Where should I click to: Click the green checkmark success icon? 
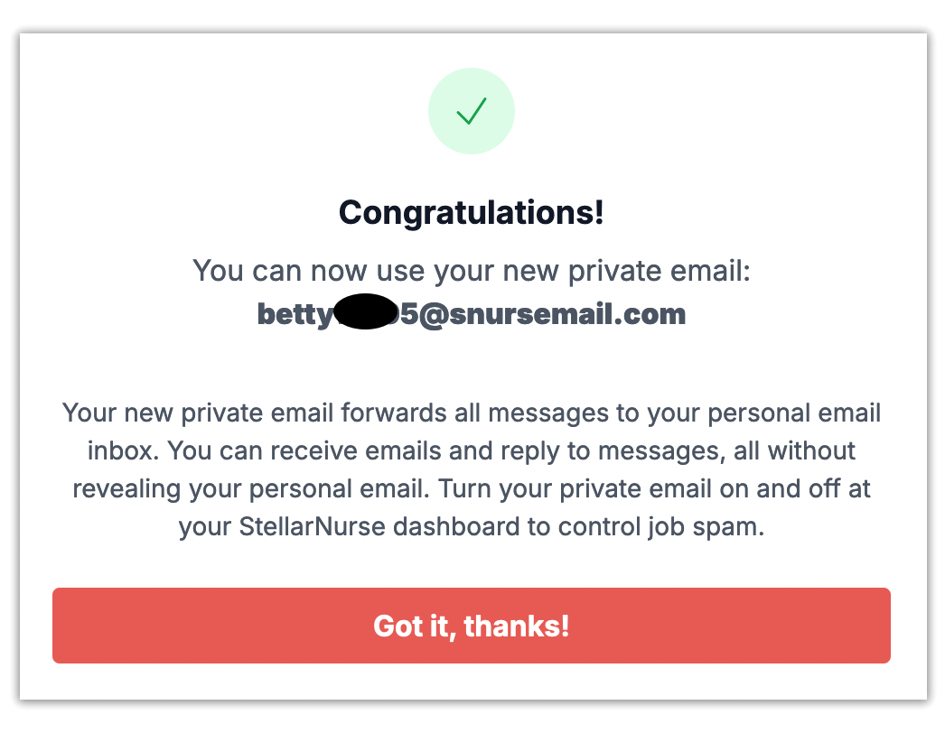472,111
